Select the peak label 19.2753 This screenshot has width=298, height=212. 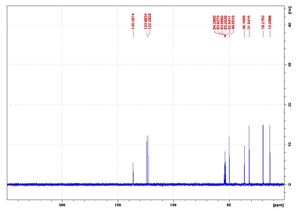[x=263, y=23]
